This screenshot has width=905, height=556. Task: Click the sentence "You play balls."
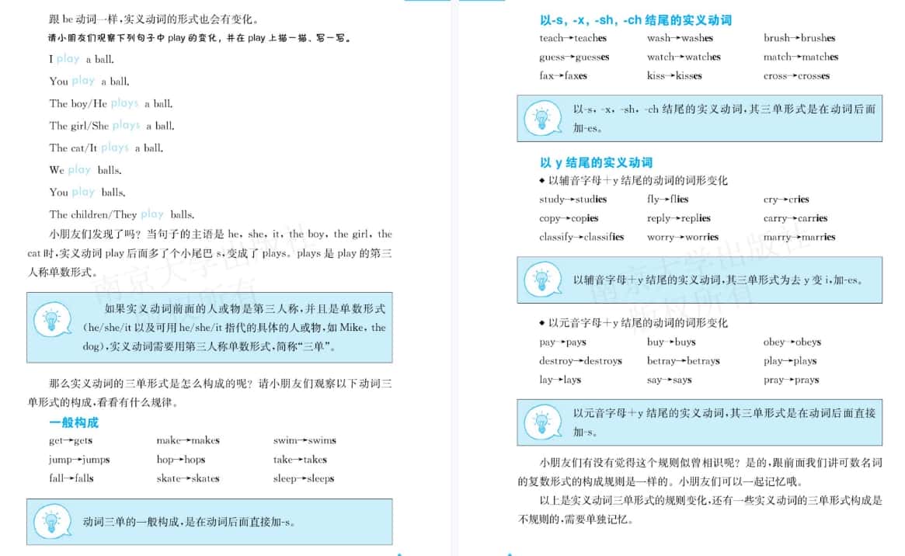[x=87, y=192]
